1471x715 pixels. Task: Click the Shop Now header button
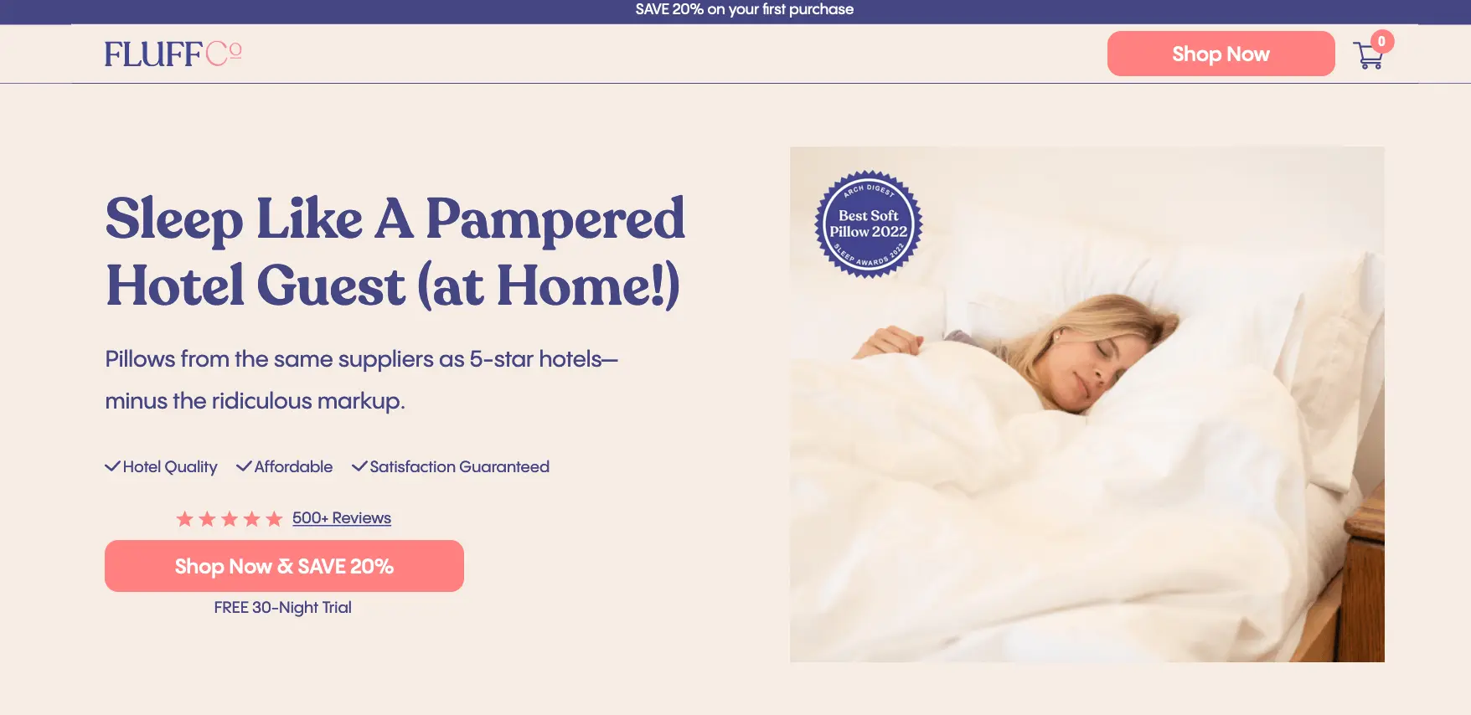(1221, 54)
